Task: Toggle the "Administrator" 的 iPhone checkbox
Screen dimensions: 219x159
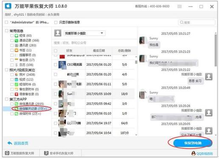Action: coord(6,22)
